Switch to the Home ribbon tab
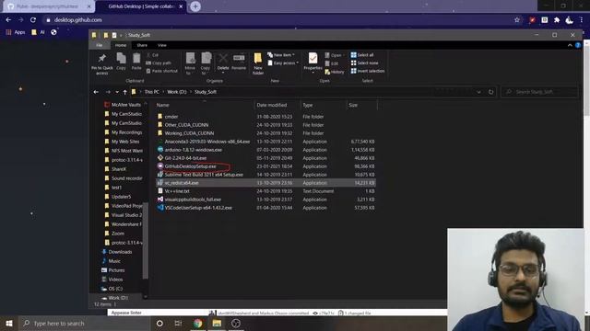The width and height of the screenshot is (590, 331). click(121, 45)
